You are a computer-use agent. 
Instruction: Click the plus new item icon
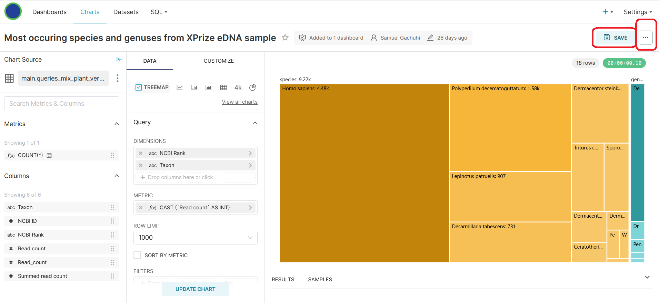point(606,12)
